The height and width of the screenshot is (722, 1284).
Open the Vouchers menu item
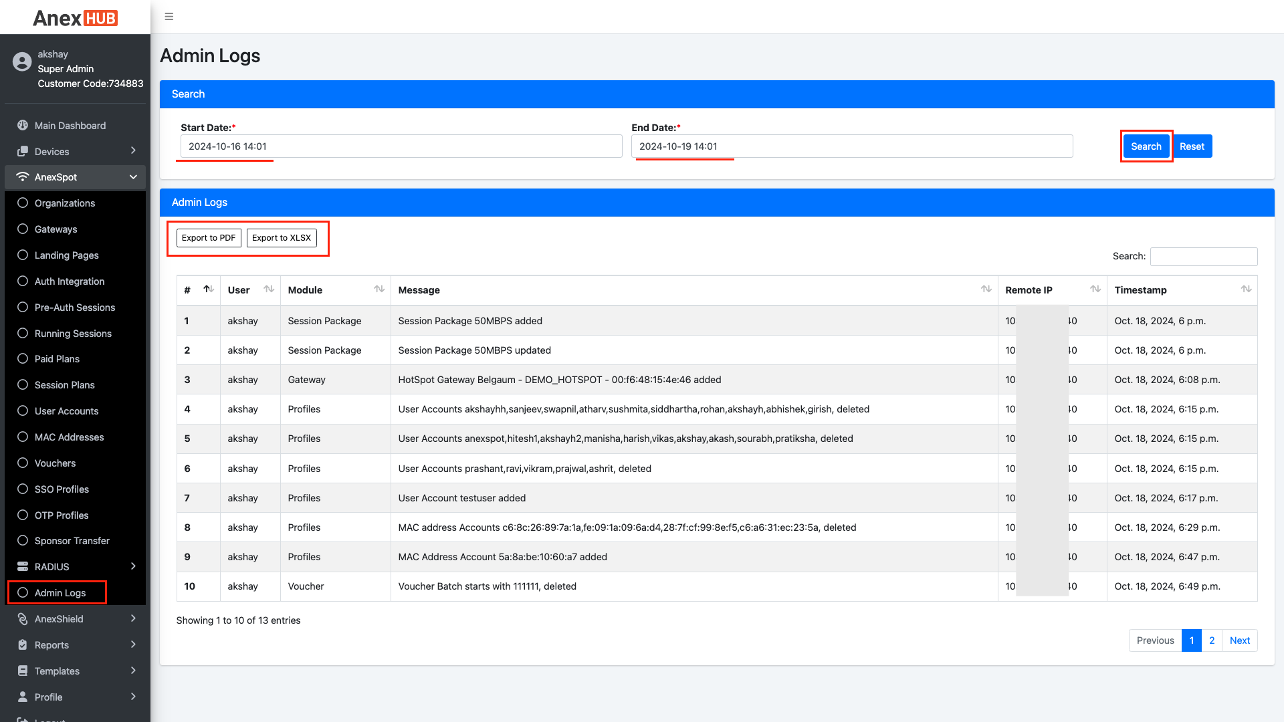coord(55,463)
